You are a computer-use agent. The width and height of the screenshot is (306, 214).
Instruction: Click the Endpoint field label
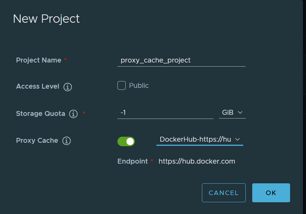tap(133, 161)
